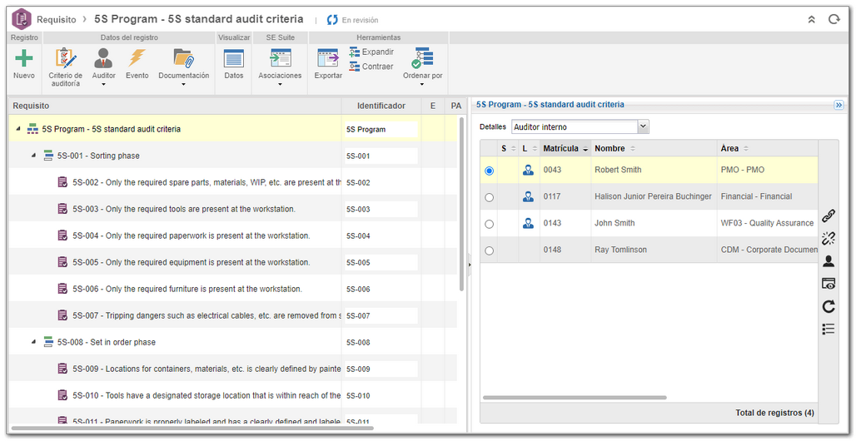Click the auditor grid horizontal scrollbar
The height and width of the screenshot is (441, 856).
coord(575,398)
